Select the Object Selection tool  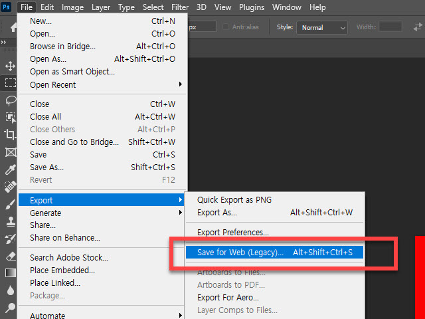[x=11, y=118]
